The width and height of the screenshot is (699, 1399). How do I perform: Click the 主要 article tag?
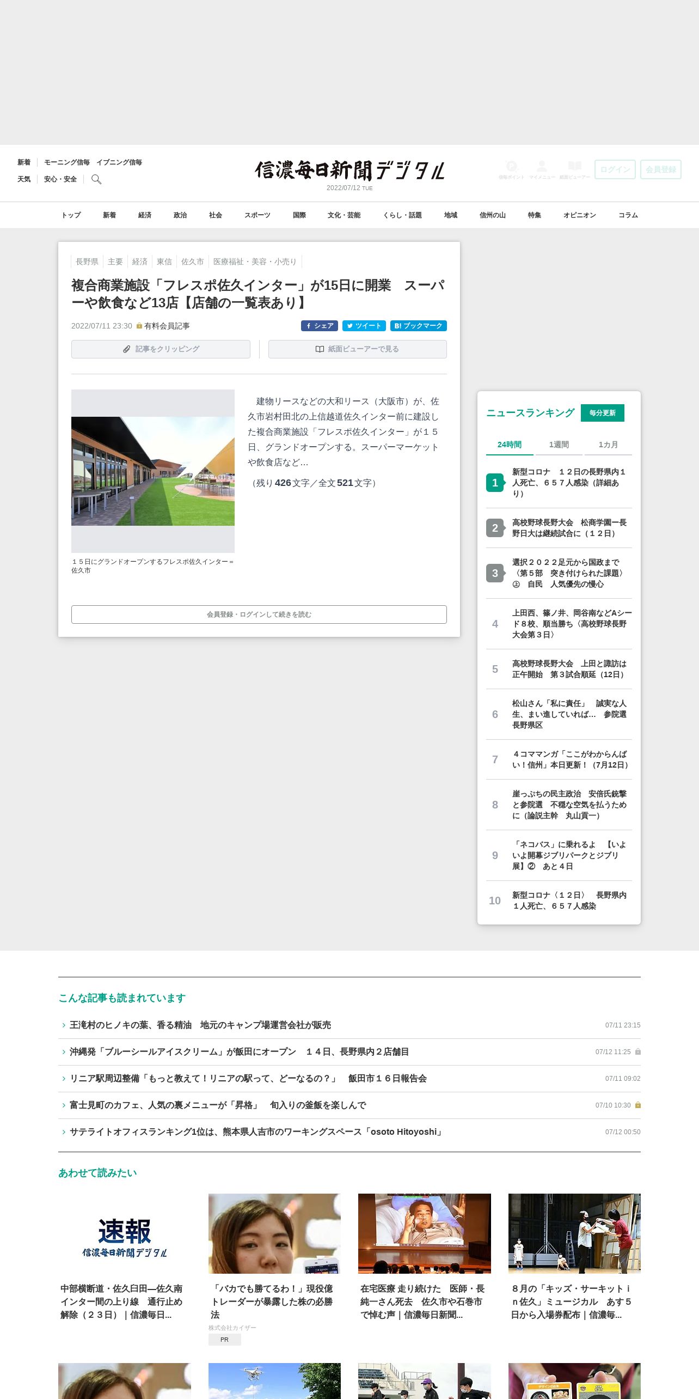click(x=115, y=261)
